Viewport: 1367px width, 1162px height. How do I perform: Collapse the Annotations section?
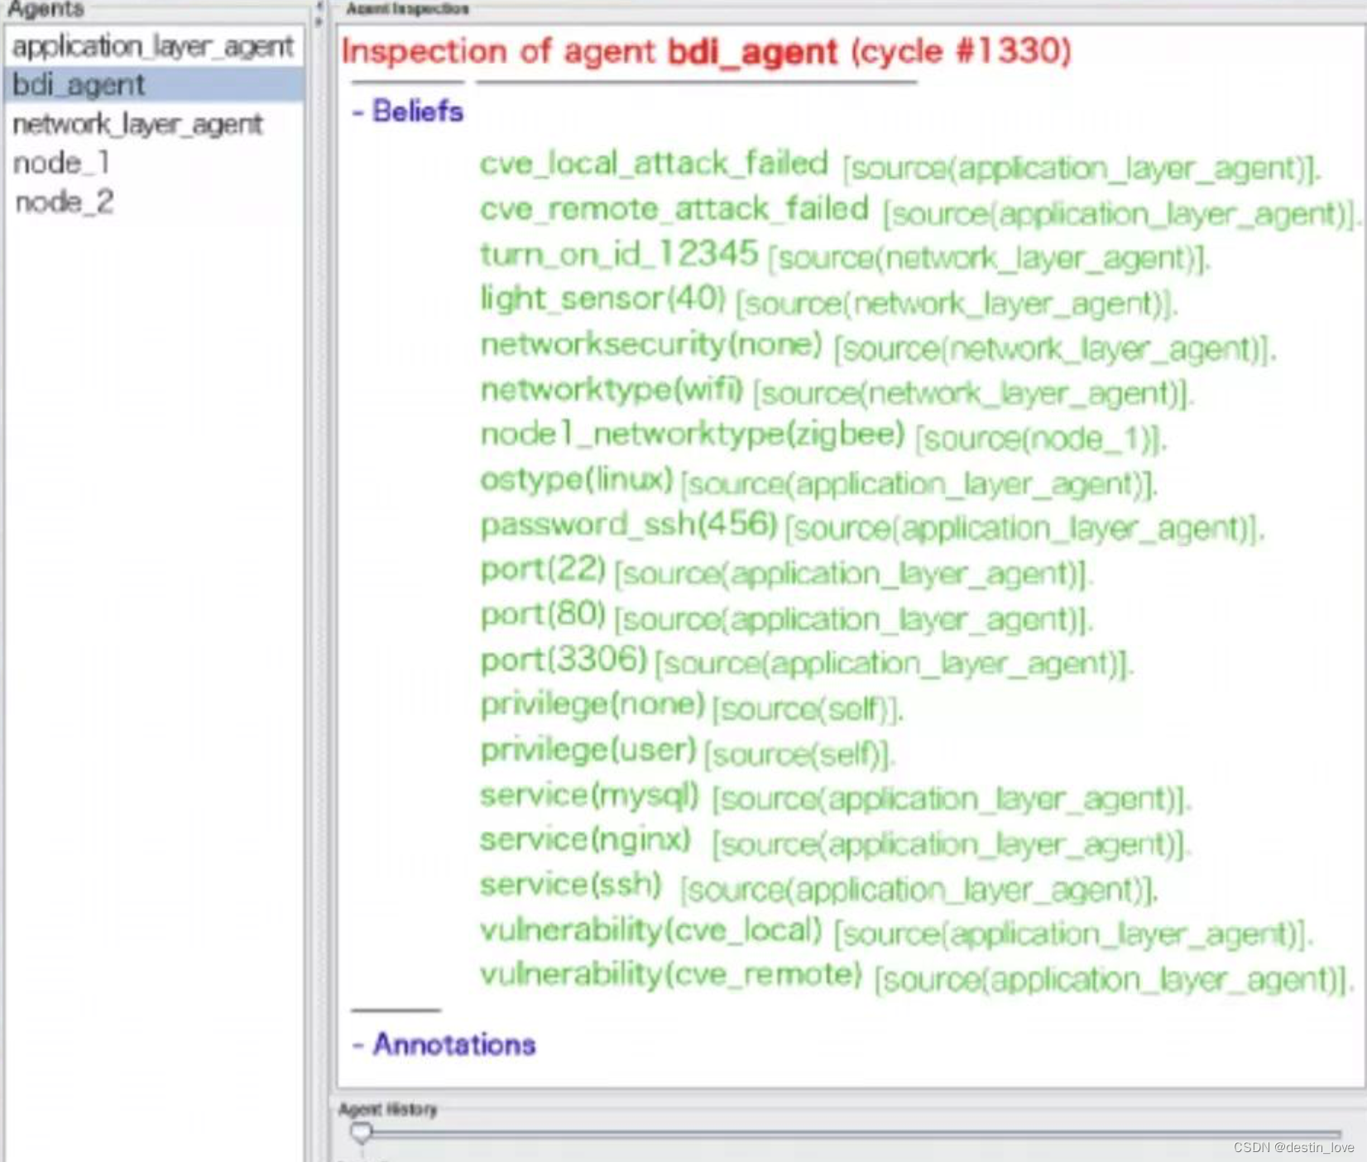click(444, 1044)
